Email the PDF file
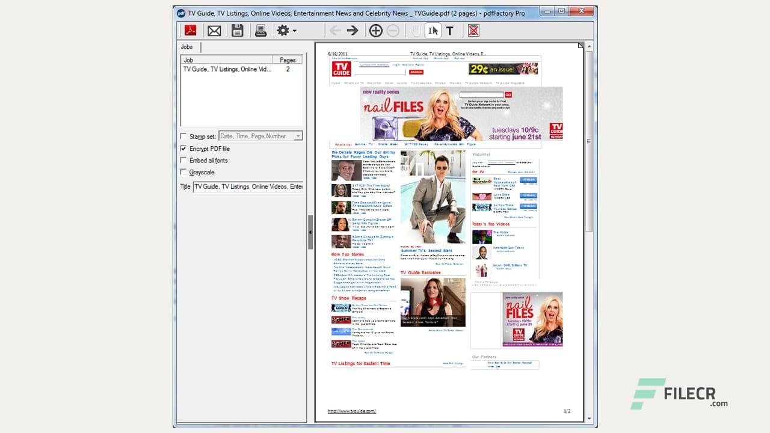This screenshot has width=770, height=433. 214,30
